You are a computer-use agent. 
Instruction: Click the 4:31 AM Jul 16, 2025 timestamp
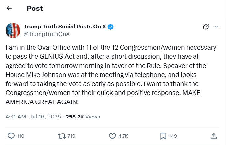pos(34,117)
